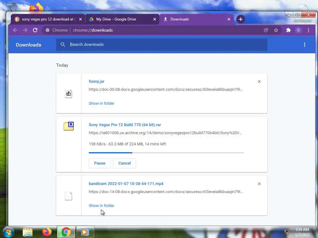Open Chrome's three-dot menu in toolbar
This screenshot has width=318, height=238.
(308, 30)
